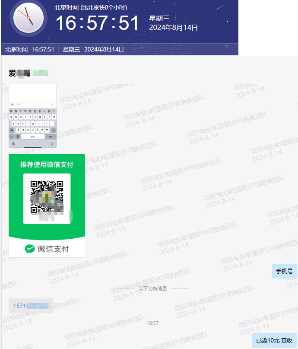This screenshot has height=349, width=298.
Task: Open the keyboard screenshot image message
Action: point(32,116)
